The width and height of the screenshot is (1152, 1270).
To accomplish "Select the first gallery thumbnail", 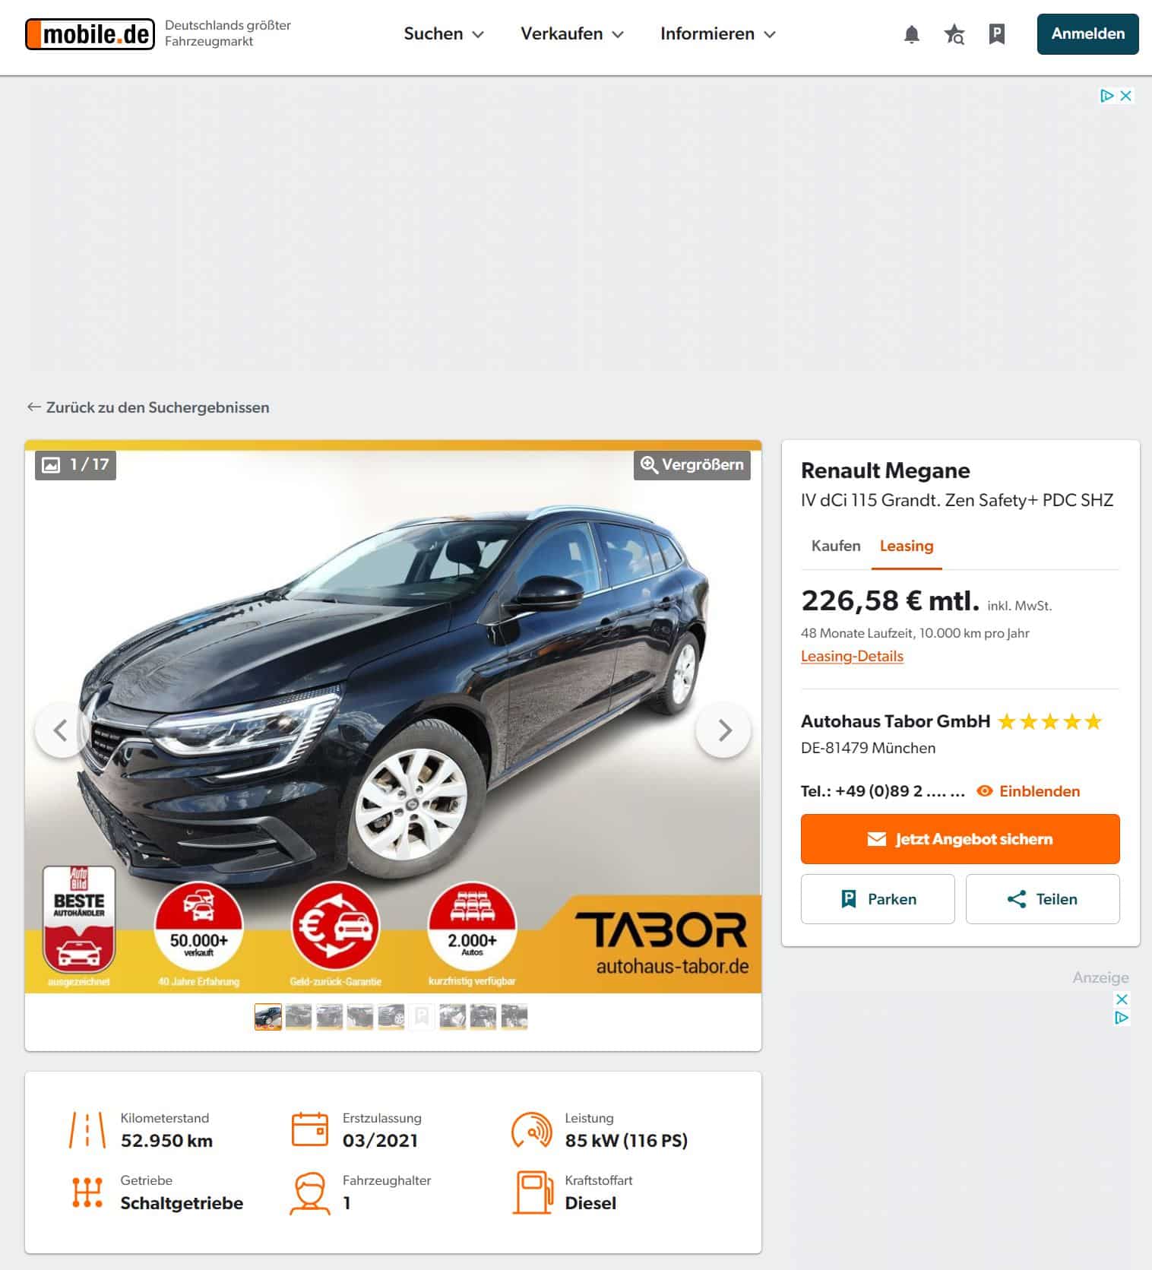I will click(268, 1017).
